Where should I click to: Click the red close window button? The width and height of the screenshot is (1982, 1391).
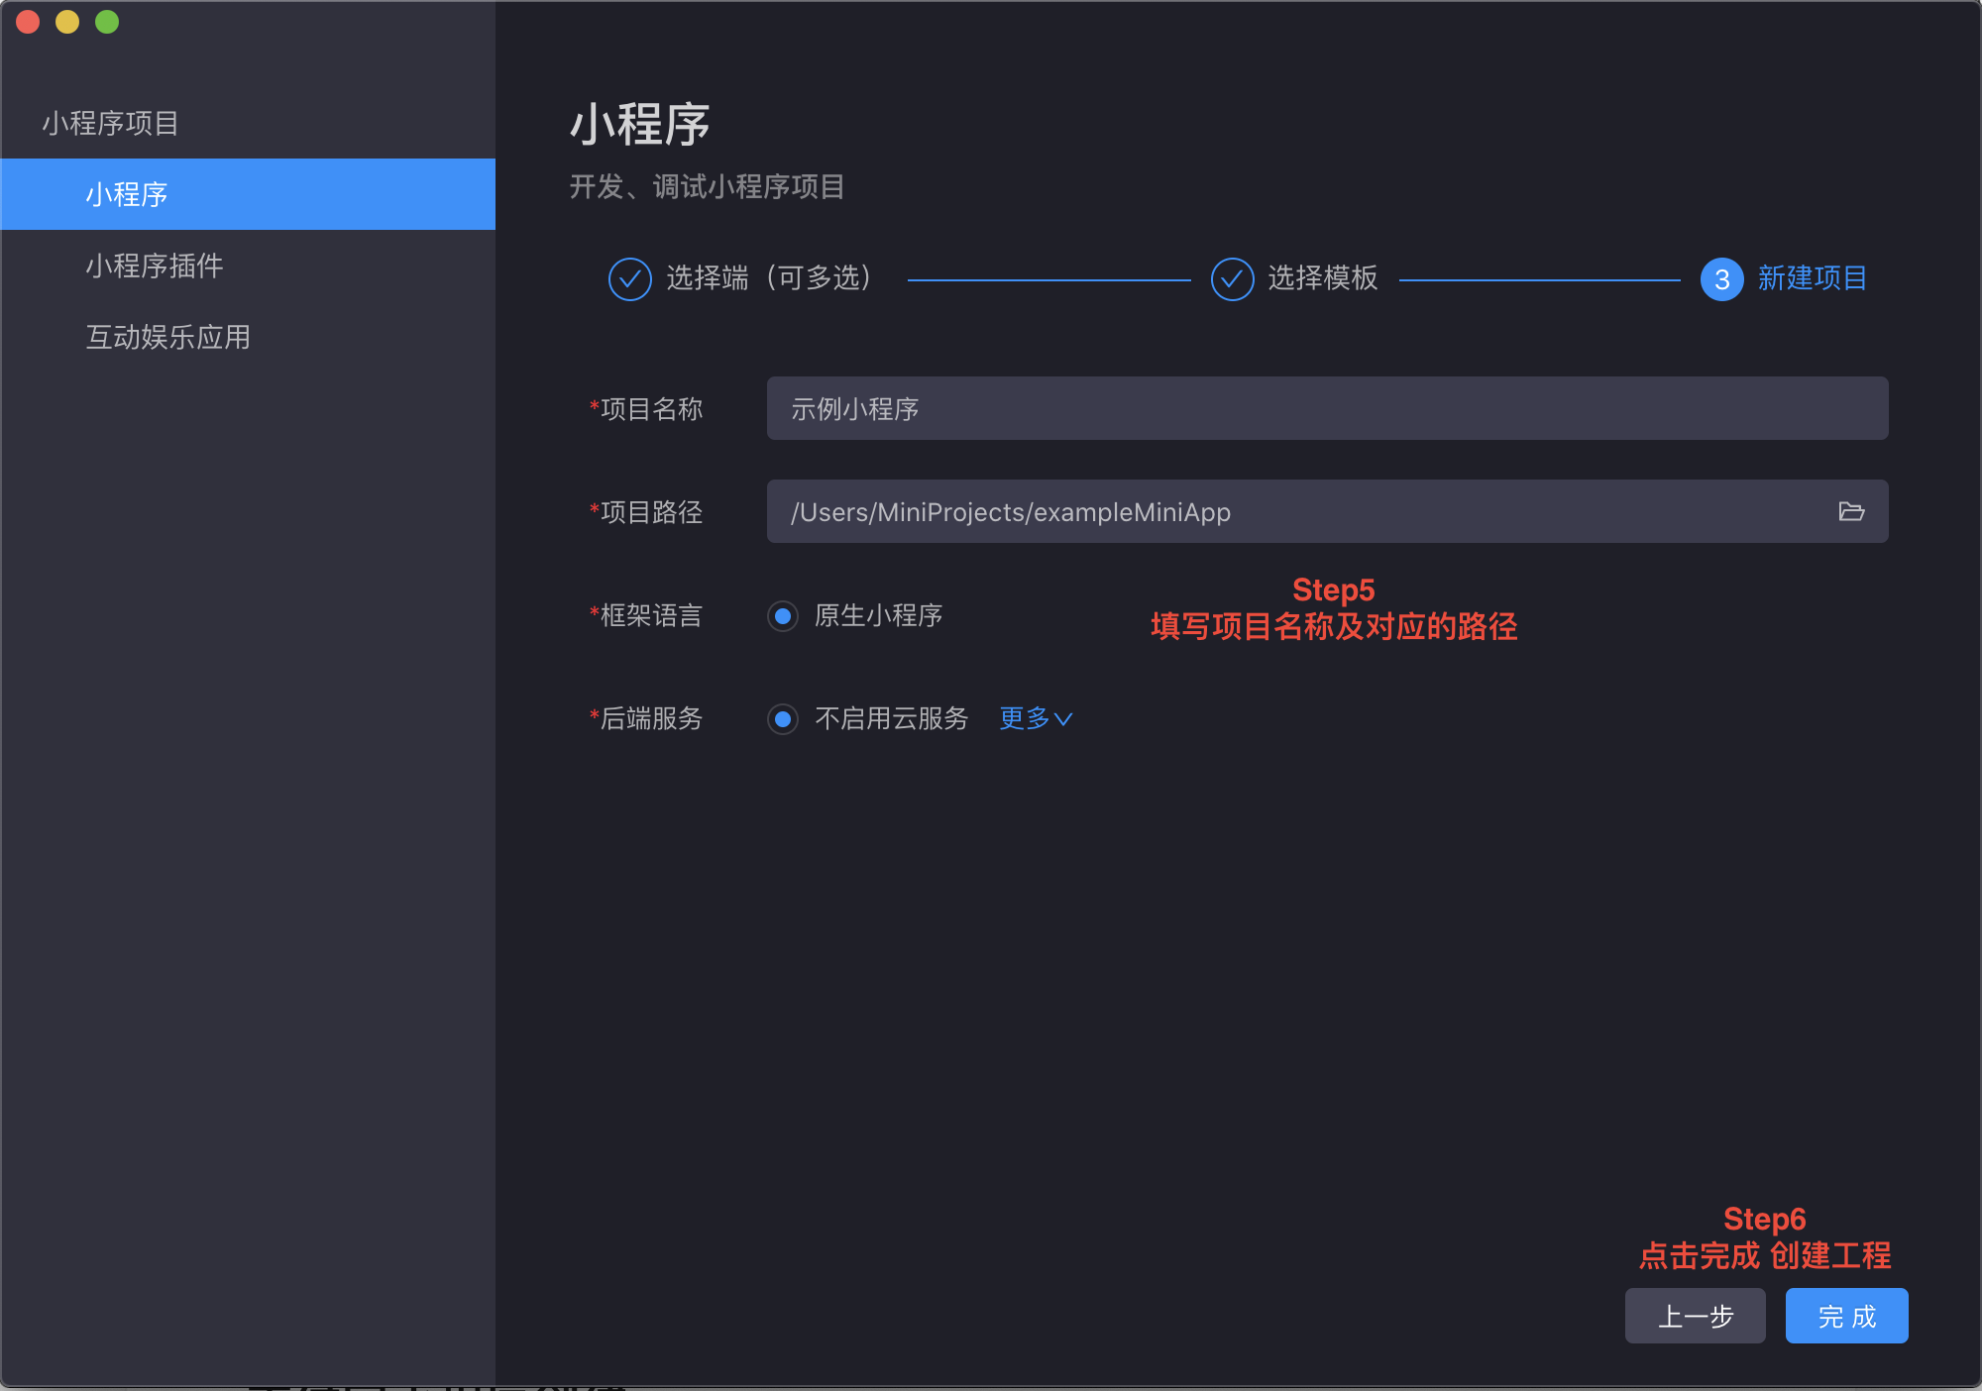point(28,22)
